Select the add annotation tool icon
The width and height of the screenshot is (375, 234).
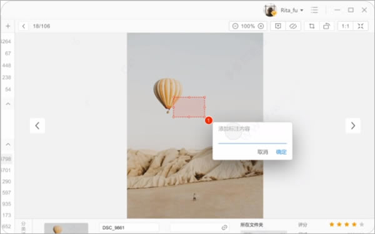coord(278,26)
